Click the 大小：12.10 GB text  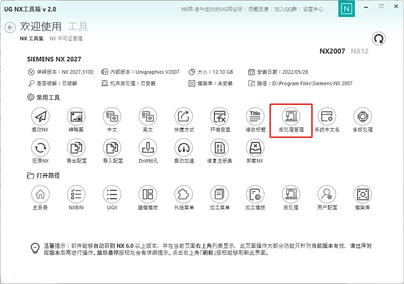[215, 72]
